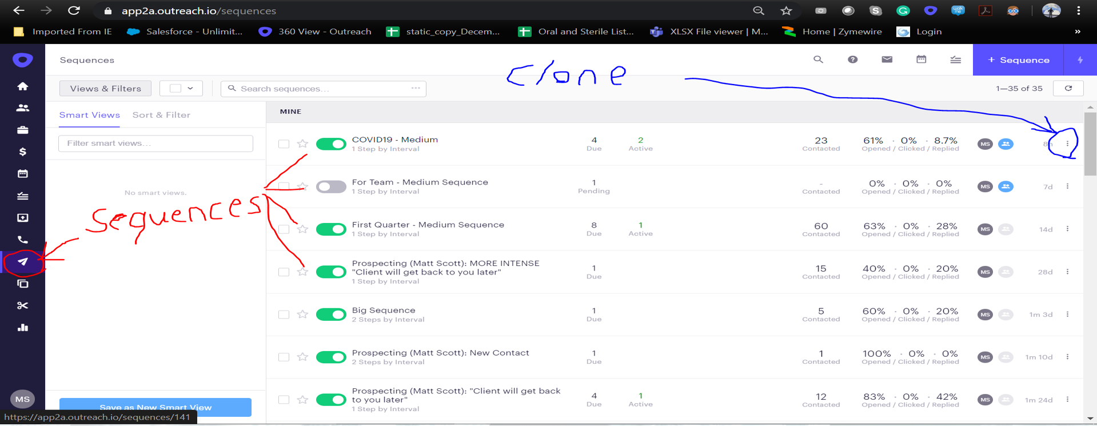The width and height of the screenshot is (1097, 426).
Task: Refresh the sequences list
Action: coord(1068,89)
